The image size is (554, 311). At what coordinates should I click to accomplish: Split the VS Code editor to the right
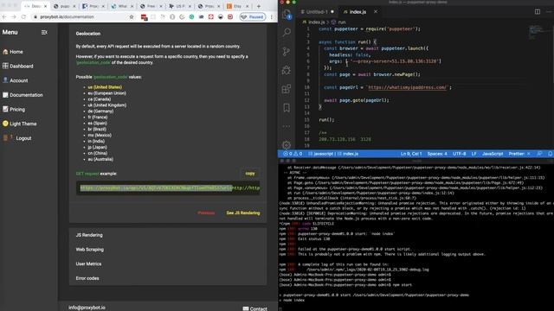click(538, 11)
